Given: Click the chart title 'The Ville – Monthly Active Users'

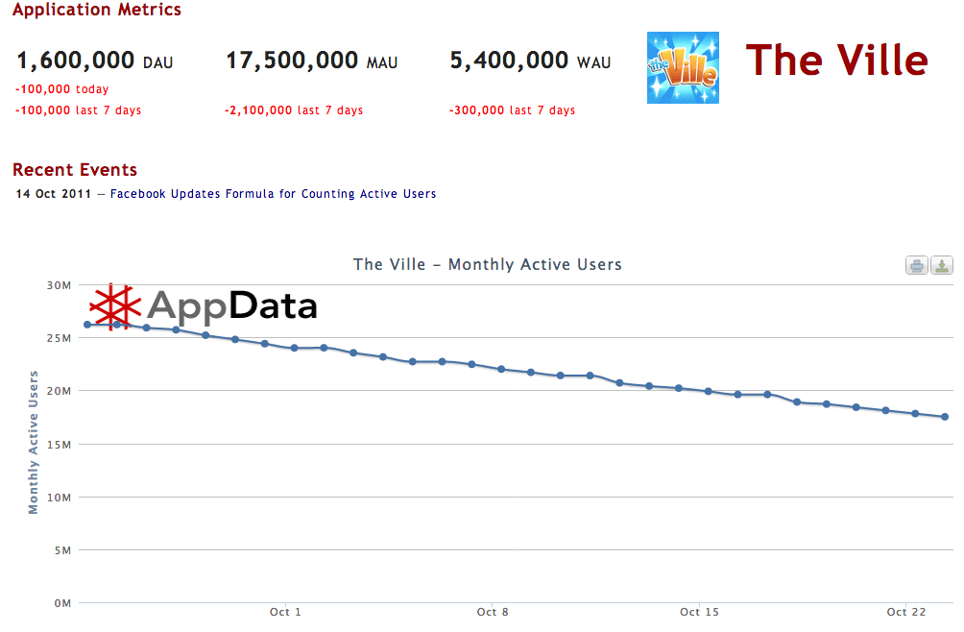Looking at the screenshot, I should tap(488, 264).
